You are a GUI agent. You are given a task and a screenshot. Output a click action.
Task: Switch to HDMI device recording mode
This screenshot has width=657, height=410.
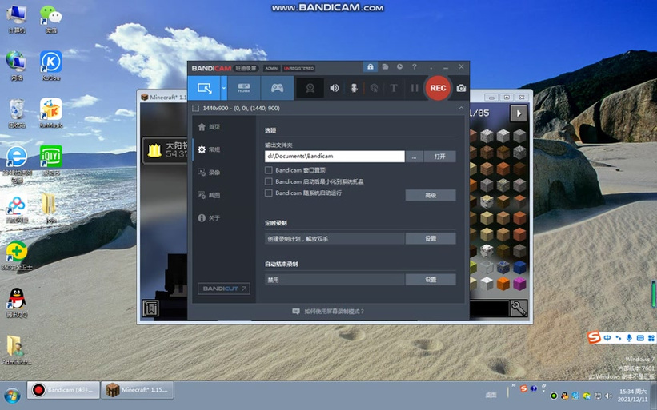click(x=244, y=88)
